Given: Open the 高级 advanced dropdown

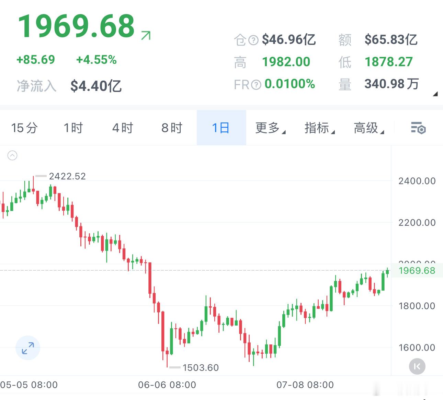Looking at the screenshot, I should click(369, 128).
